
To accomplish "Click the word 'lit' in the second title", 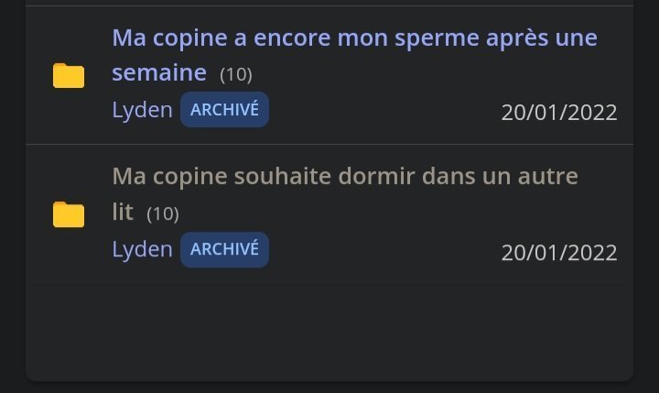I will click(123, 212).
